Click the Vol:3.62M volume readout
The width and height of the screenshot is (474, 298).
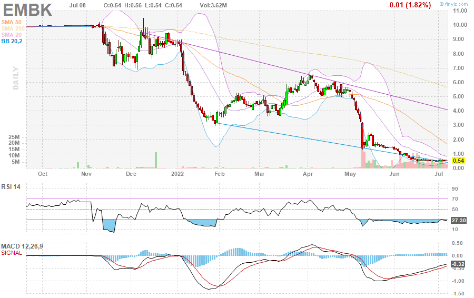pyautogui.click(x=213, y=5)
